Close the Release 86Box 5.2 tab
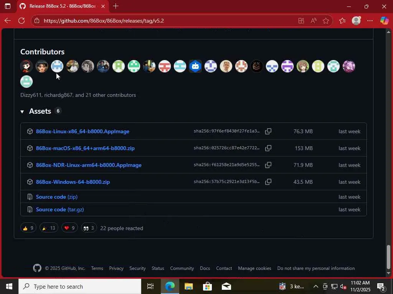 point(103,6)
